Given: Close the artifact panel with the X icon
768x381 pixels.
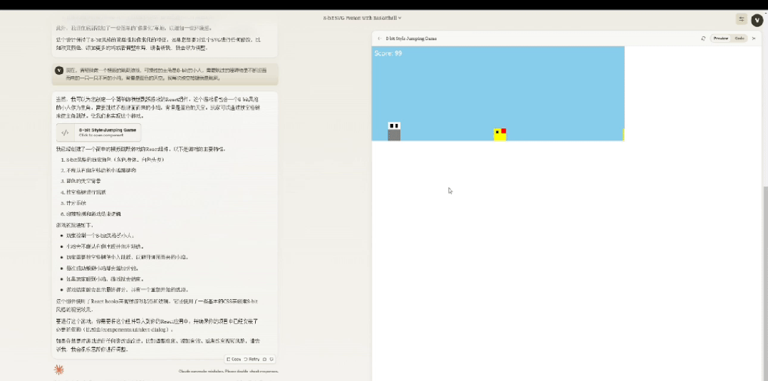Looking at the screenshot, I should pyautogui.click(x=754, y=38).
